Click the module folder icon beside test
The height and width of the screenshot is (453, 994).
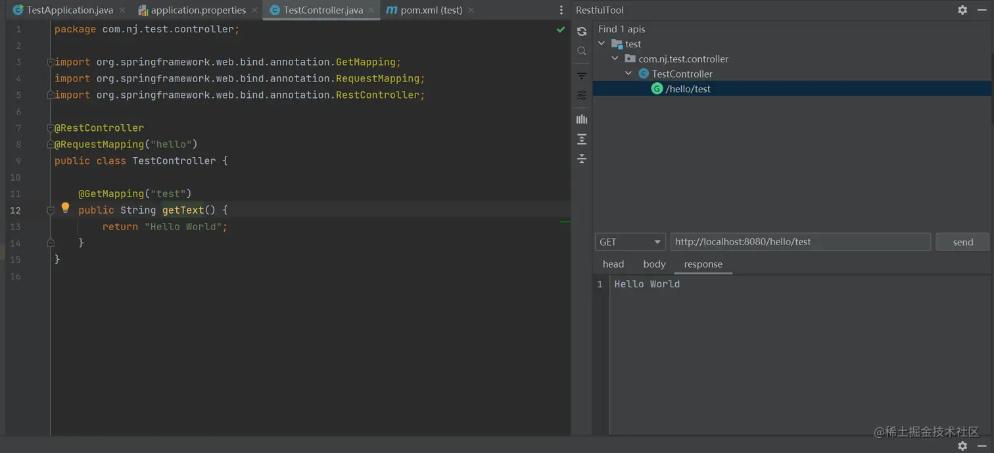617,44
